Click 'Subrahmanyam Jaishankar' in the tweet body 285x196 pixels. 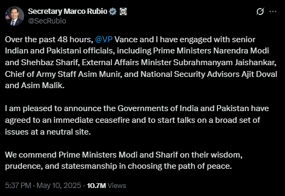coord(224,62)
